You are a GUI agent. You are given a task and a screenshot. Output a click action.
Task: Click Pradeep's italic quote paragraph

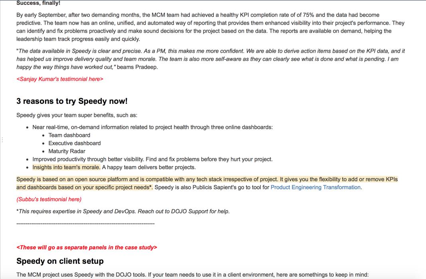(x=211, y=59)
